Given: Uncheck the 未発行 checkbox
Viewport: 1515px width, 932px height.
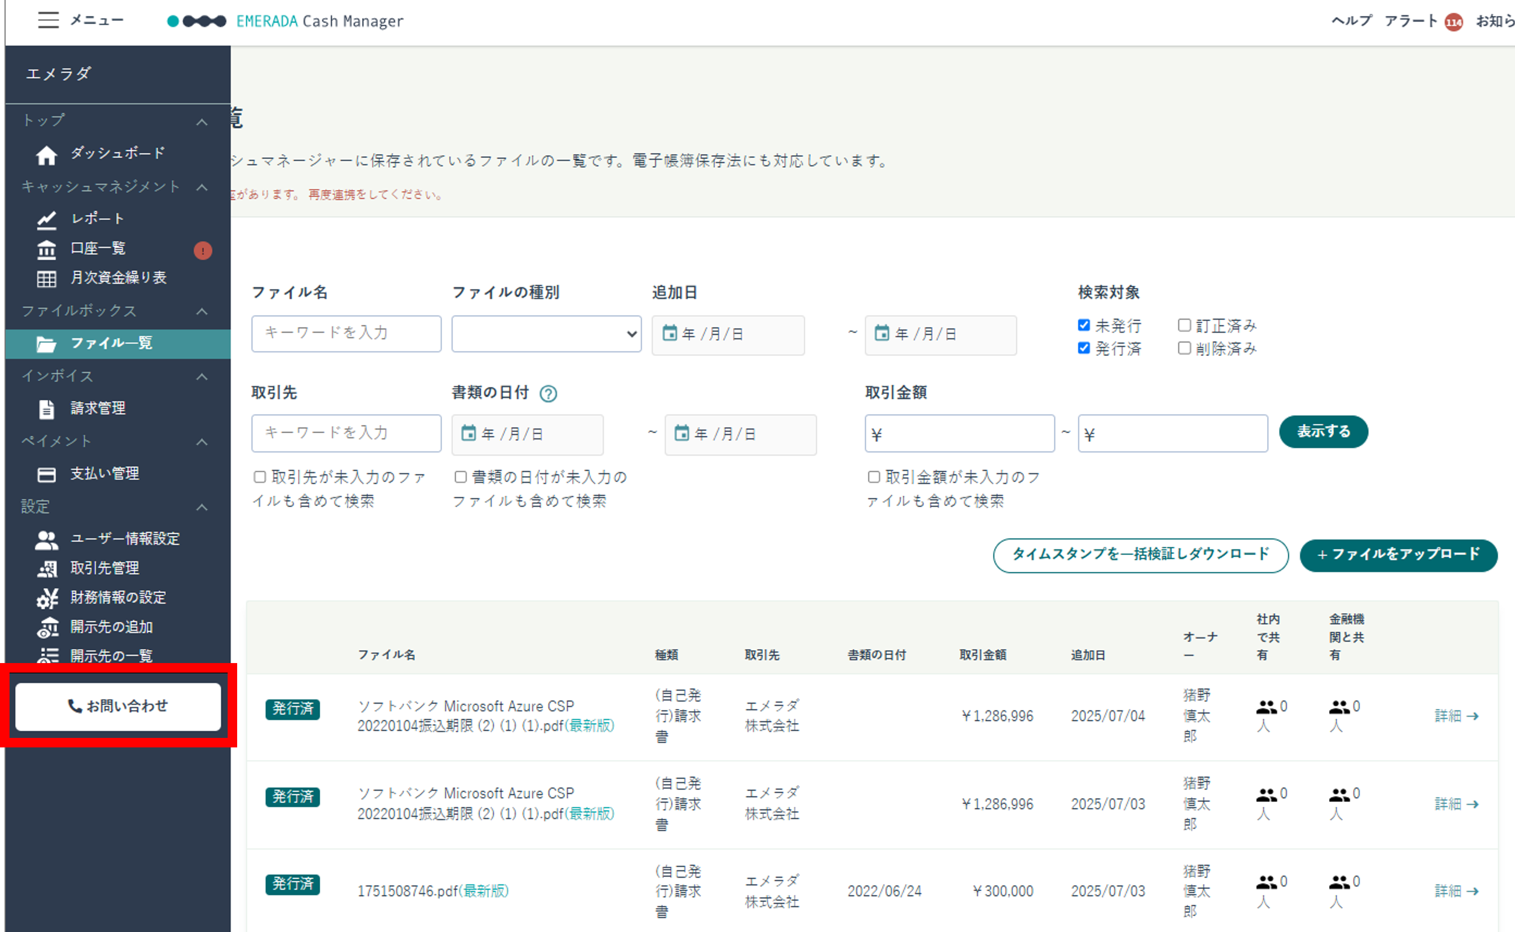Looking at the screenshot, I should pyautogui.click(x=1084, y=325).
